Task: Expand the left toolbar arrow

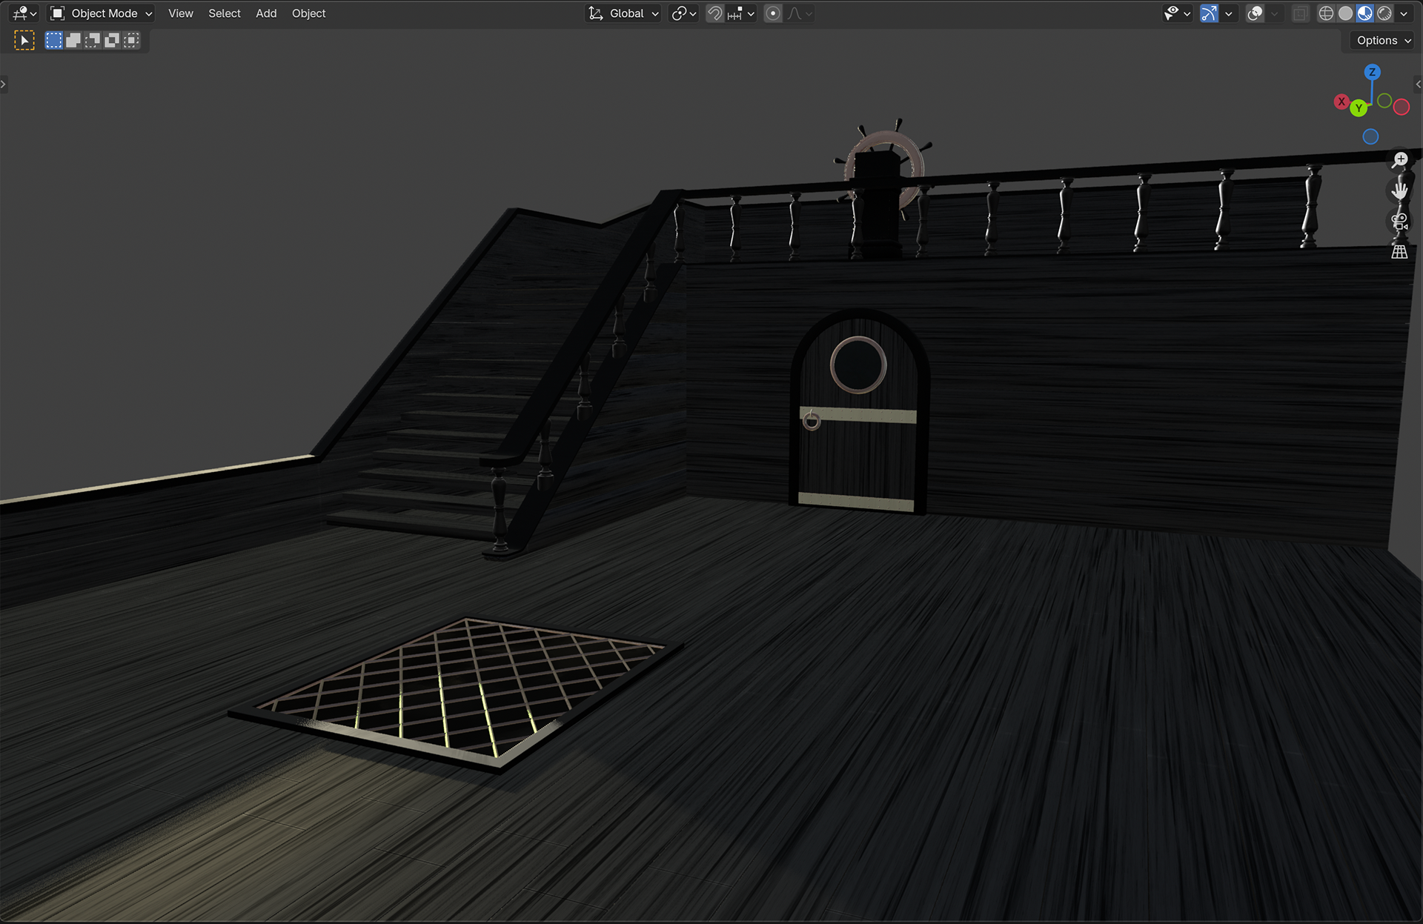Action: tap(4, 84)
